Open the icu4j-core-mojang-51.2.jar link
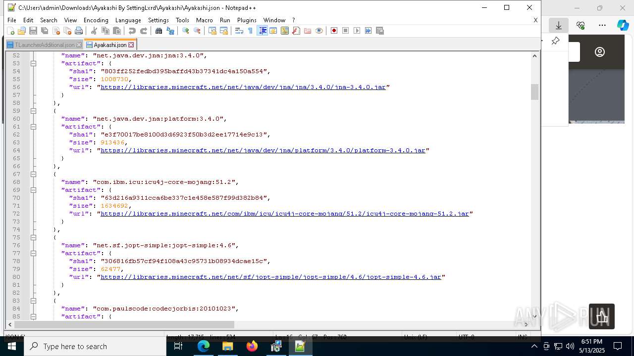 (285, 214)
